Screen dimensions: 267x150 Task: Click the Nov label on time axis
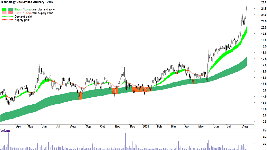coord(118,127)
